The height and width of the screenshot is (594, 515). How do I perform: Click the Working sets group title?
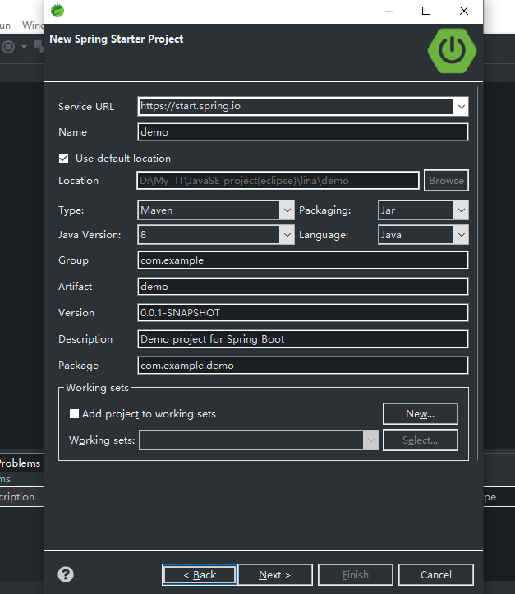coord(97,388)
